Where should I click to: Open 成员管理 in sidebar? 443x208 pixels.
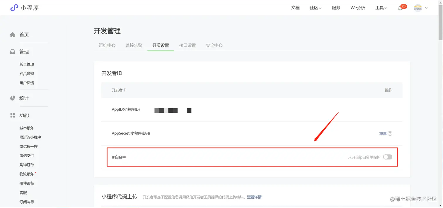[x=27, y=74]
